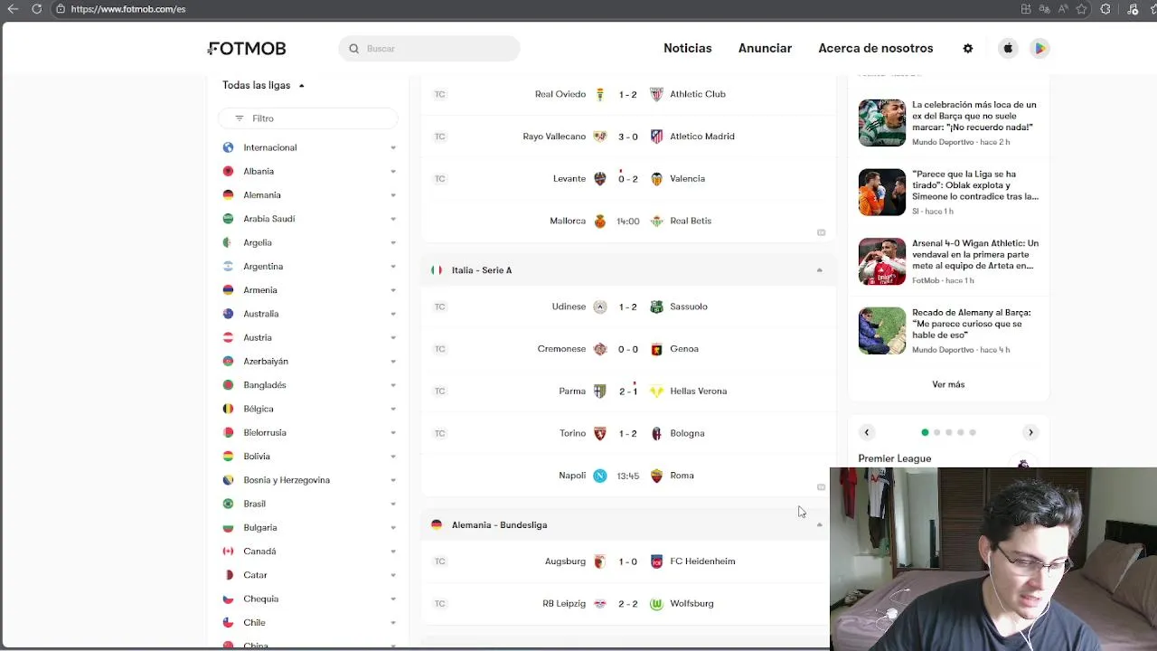
Task: Read the Arsenal 4-0 Wigan Athletic article
Action: coord(975,255)
